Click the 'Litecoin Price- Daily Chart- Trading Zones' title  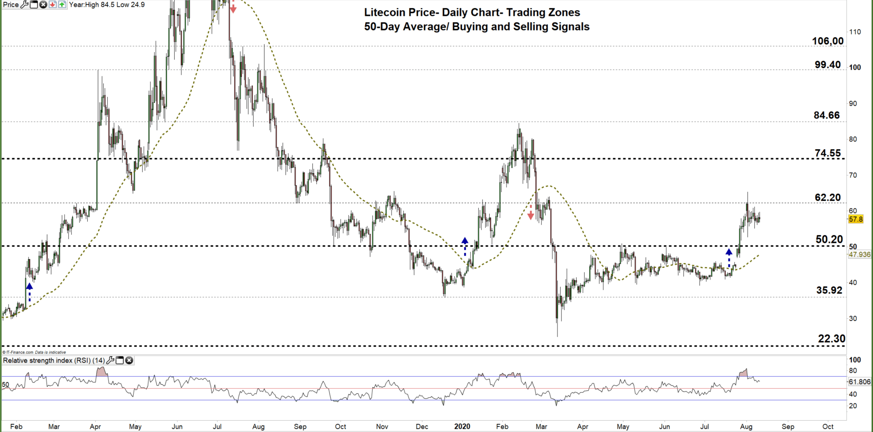point(472,12)
